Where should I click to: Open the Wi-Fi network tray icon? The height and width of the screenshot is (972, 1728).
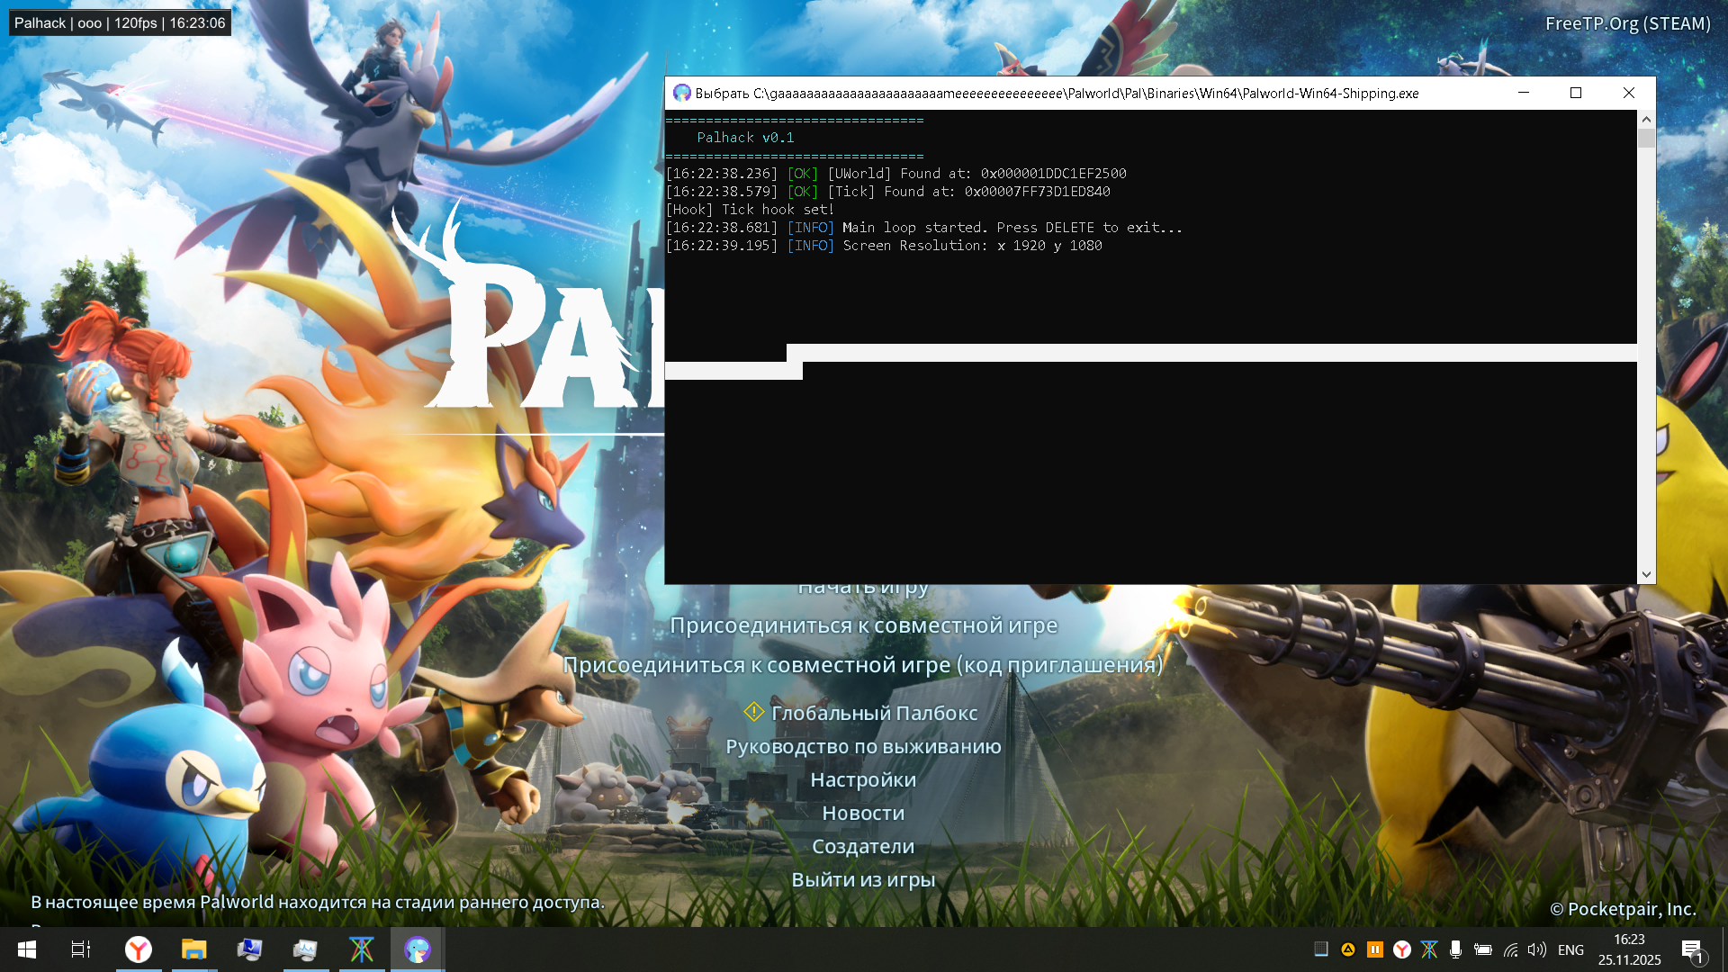click(1510, 949)
